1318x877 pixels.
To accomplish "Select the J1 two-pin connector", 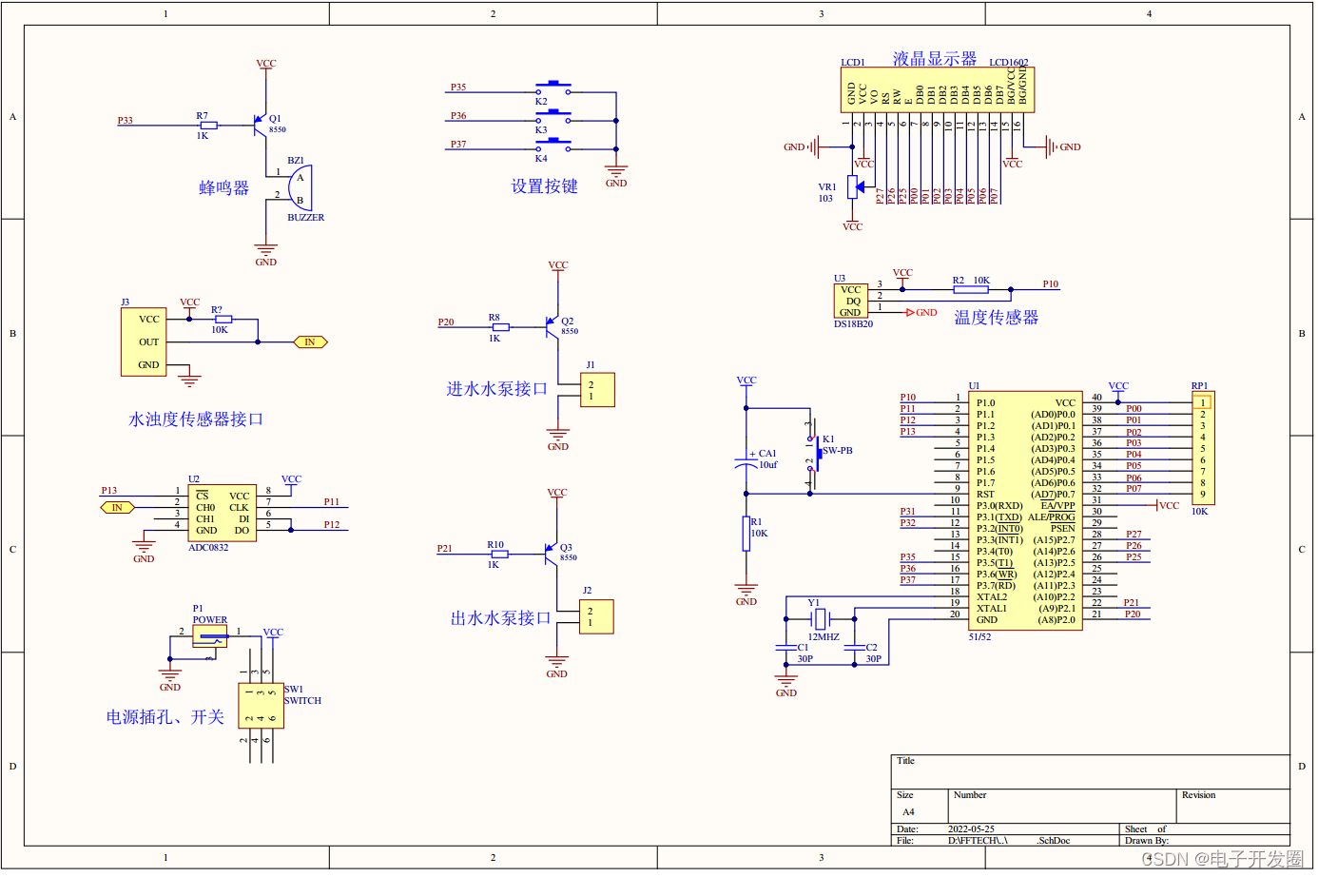I will tap(597, 390).
